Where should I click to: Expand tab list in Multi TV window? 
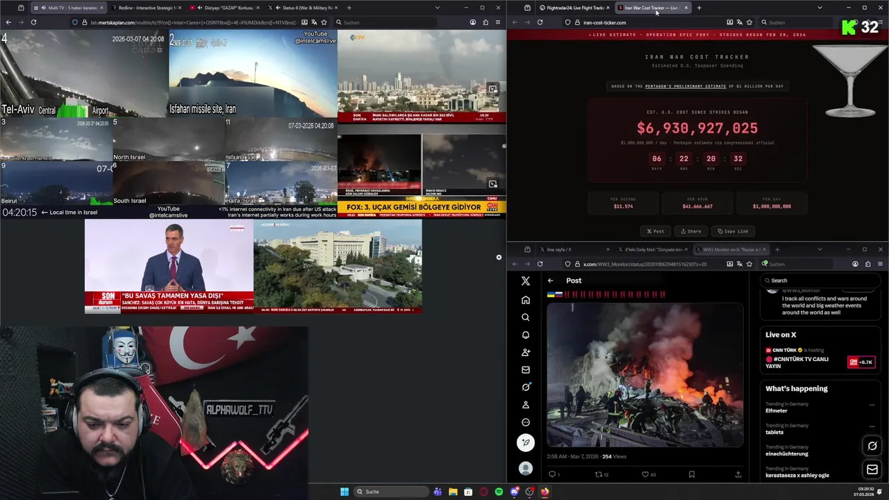tap(438, 8)
